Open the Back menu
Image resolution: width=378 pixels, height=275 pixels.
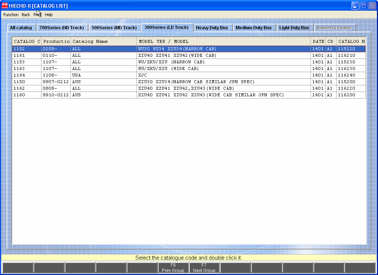pos(26,15)
